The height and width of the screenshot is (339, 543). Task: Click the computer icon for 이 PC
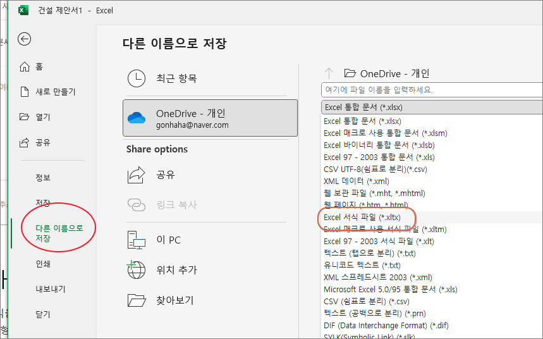[137, 240]
